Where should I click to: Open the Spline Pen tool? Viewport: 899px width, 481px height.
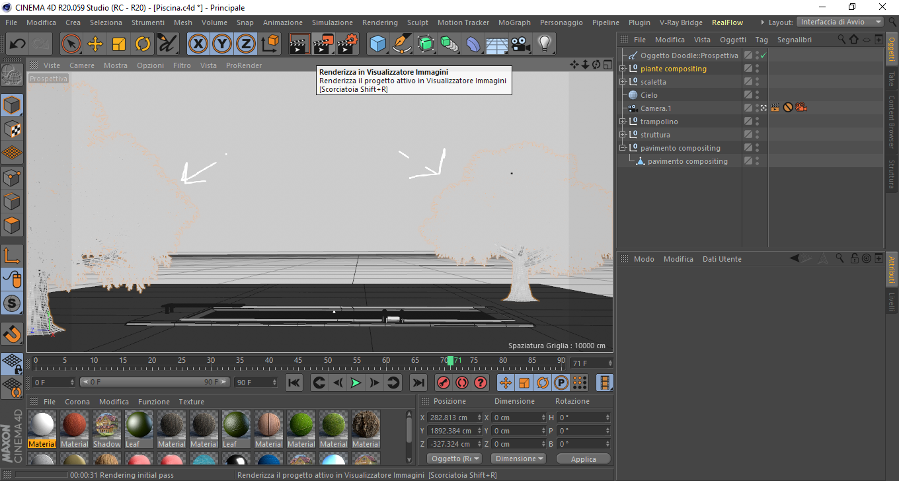point(401,44)
